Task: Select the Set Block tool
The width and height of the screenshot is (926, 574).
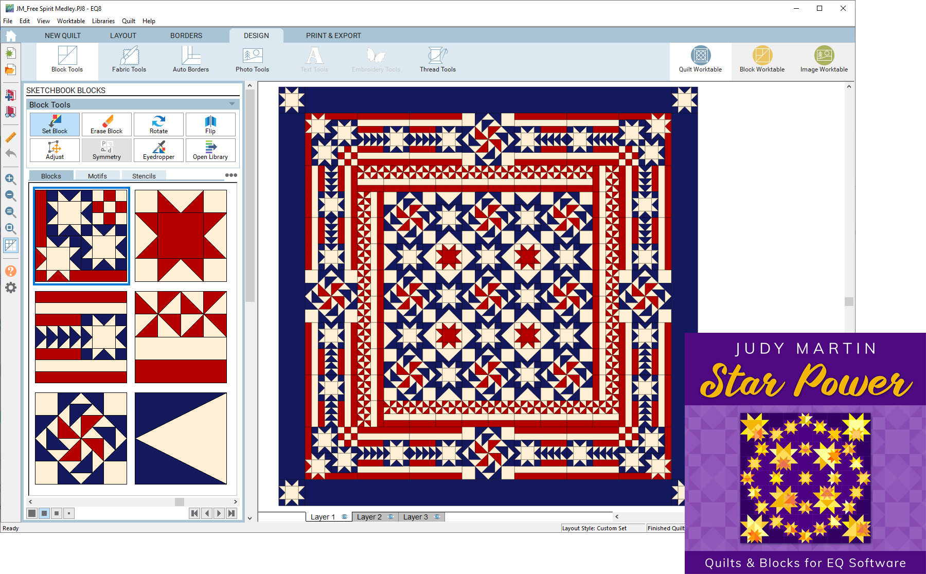Action: (55, 124)
